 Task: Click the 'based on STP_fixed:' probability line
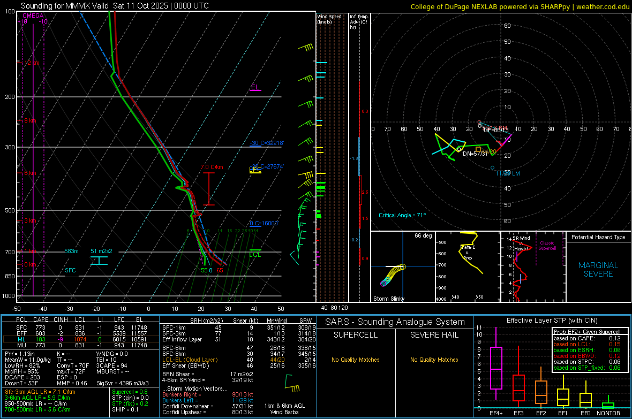click(587, 368)
